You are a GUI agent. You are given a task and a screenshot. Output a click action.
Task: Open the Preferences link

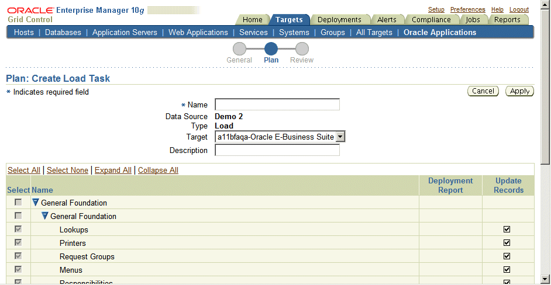click(x=468, y=9)
